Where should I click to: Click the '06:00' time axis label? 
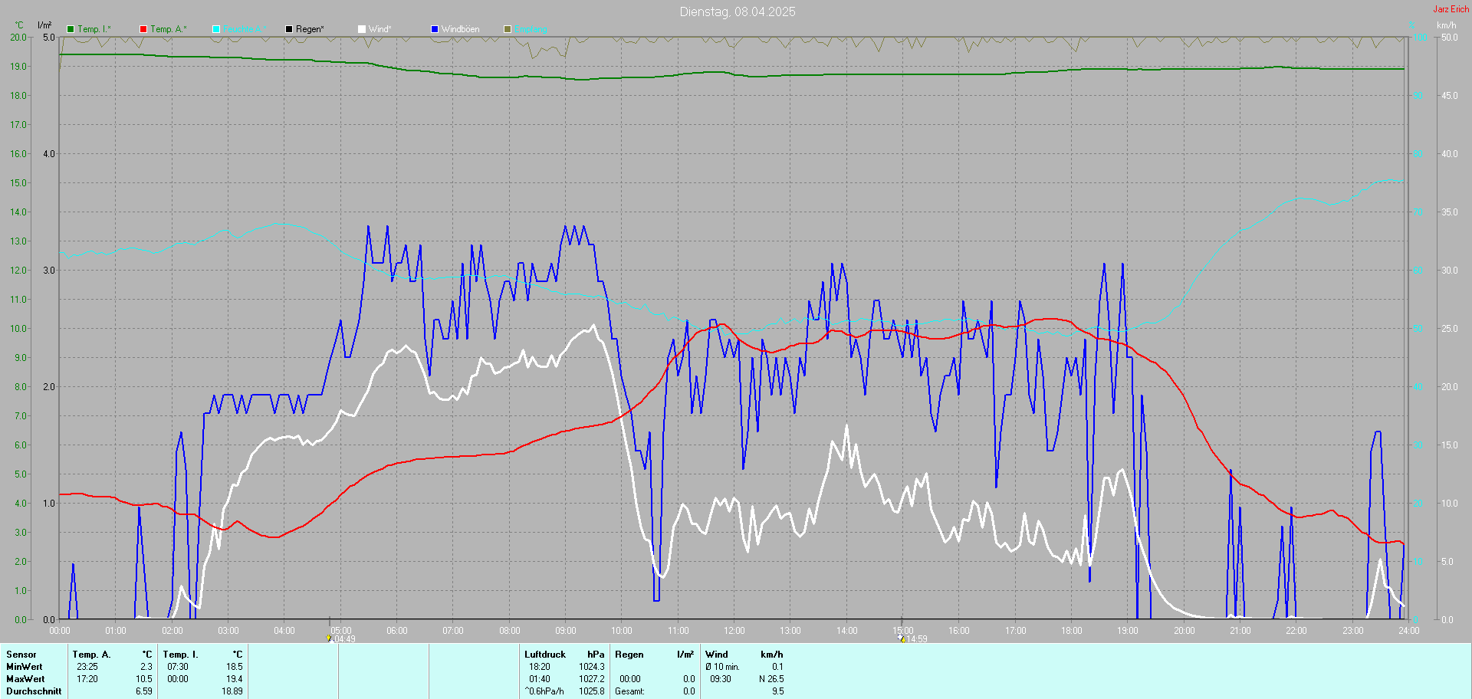pyautogui.click(x=397, y=631)
